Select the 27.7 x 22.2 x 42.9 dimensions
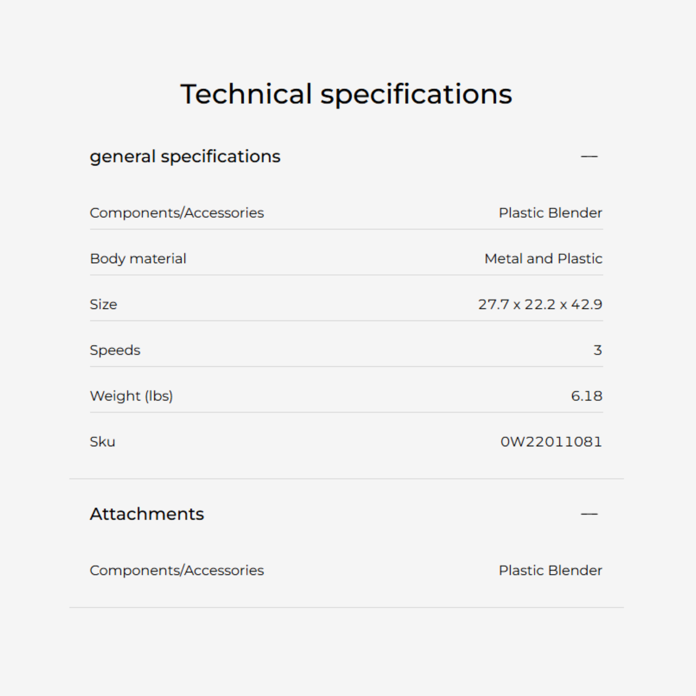 540,304
